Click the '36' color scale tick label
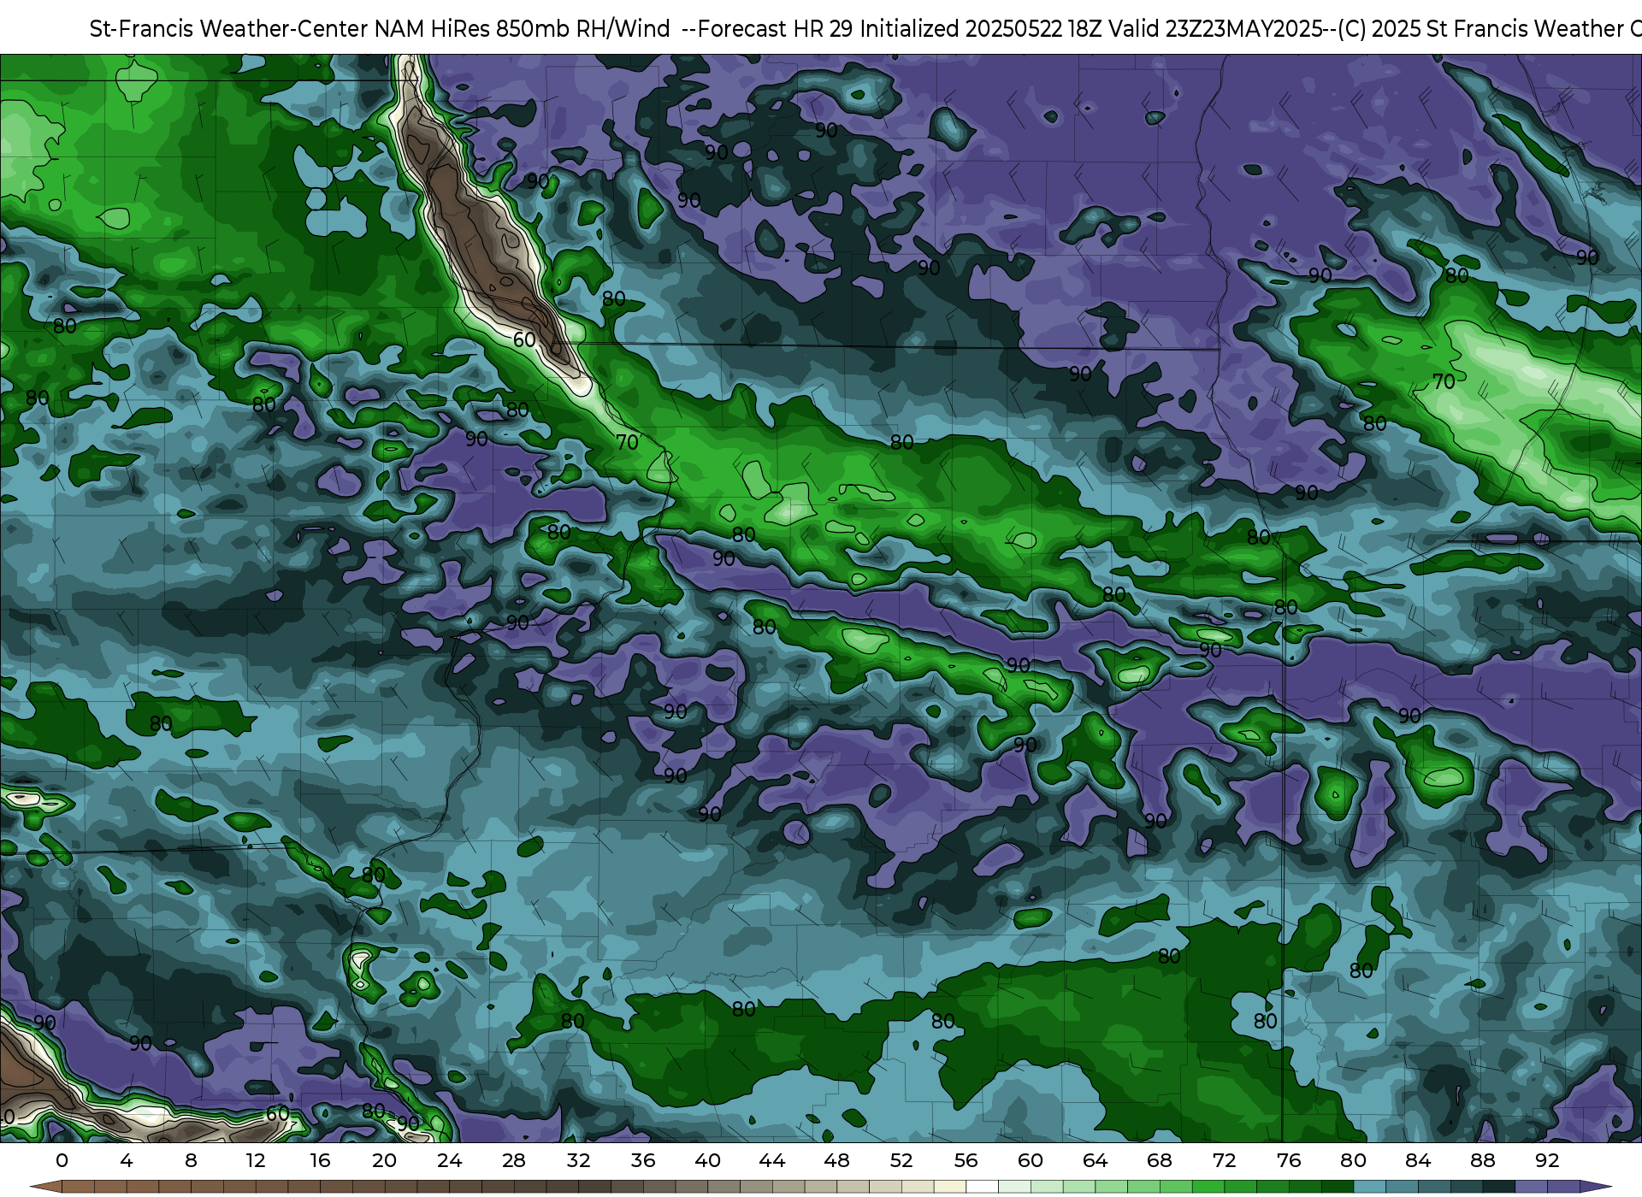The width and height of the screenshot is (1642, 1197). (x=643, y=1160)
